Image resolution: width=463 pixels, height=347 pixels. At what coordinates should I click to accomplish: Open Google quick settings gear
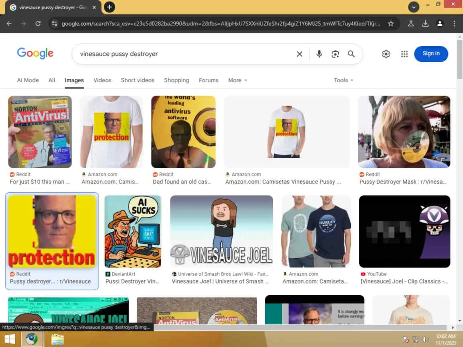pyautogui.click(x=386, y=54)
